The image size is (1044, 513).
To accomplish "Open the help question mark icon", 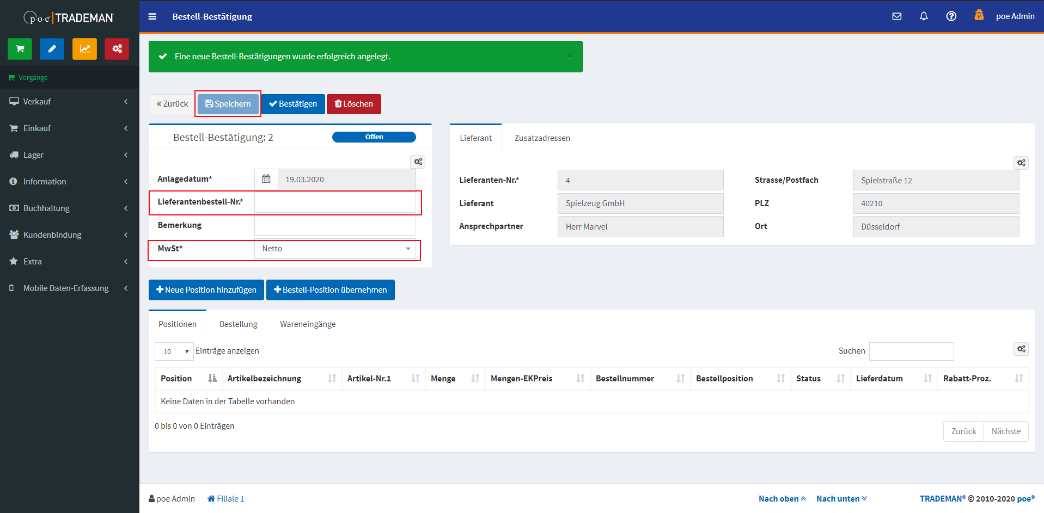I will coord(951,16).
